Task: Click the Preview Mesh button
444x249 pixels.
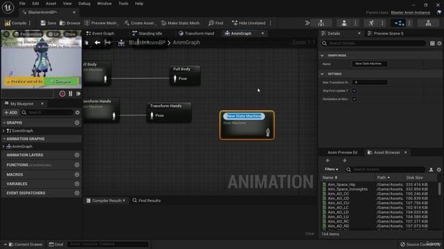Action: click(x=101, y=23)
